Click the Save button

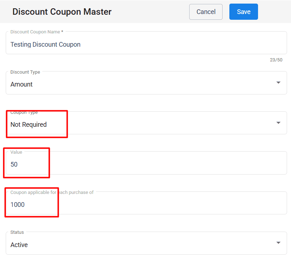(x=243, y=12)
